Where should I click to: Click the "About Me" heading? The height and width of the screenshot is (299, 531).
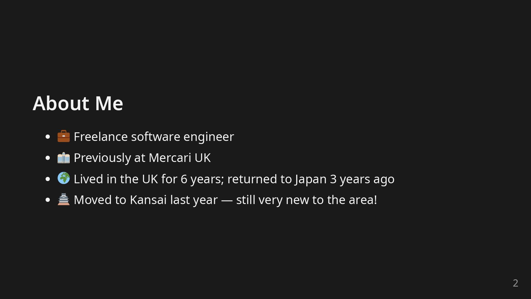point(78,103)
